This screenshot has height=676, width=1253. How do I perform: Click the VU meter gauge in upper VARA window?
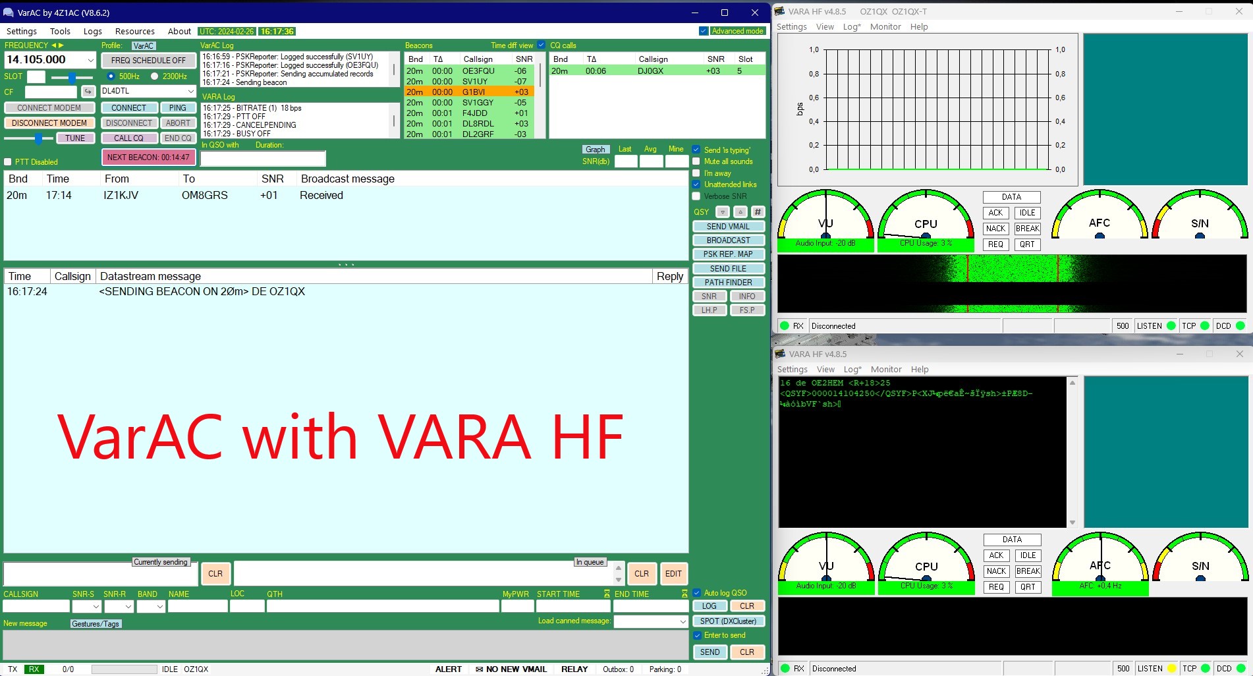(x=825, y=214)
